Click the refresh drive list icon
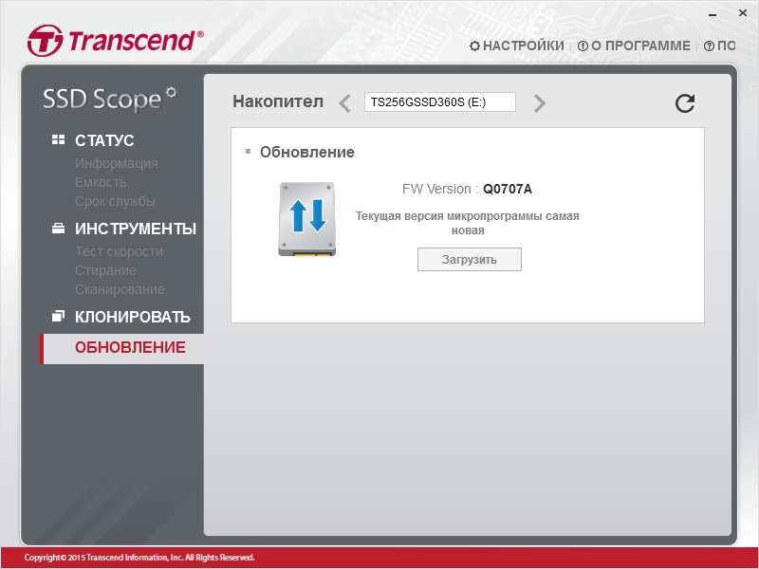This screenshot has width=759, height=569. 685,103
